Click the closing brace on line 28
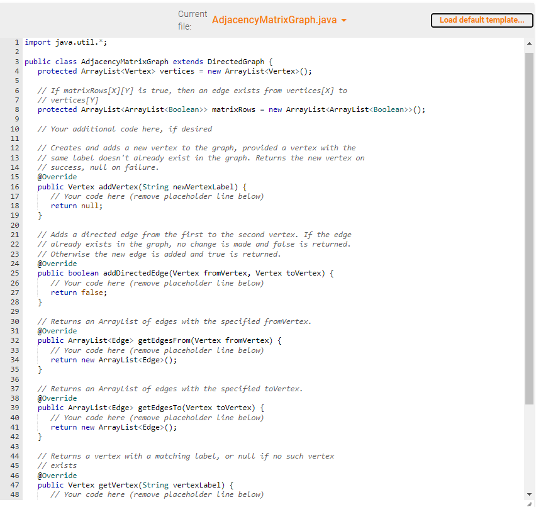Viewport: 536px width, 507px height. 40,302
